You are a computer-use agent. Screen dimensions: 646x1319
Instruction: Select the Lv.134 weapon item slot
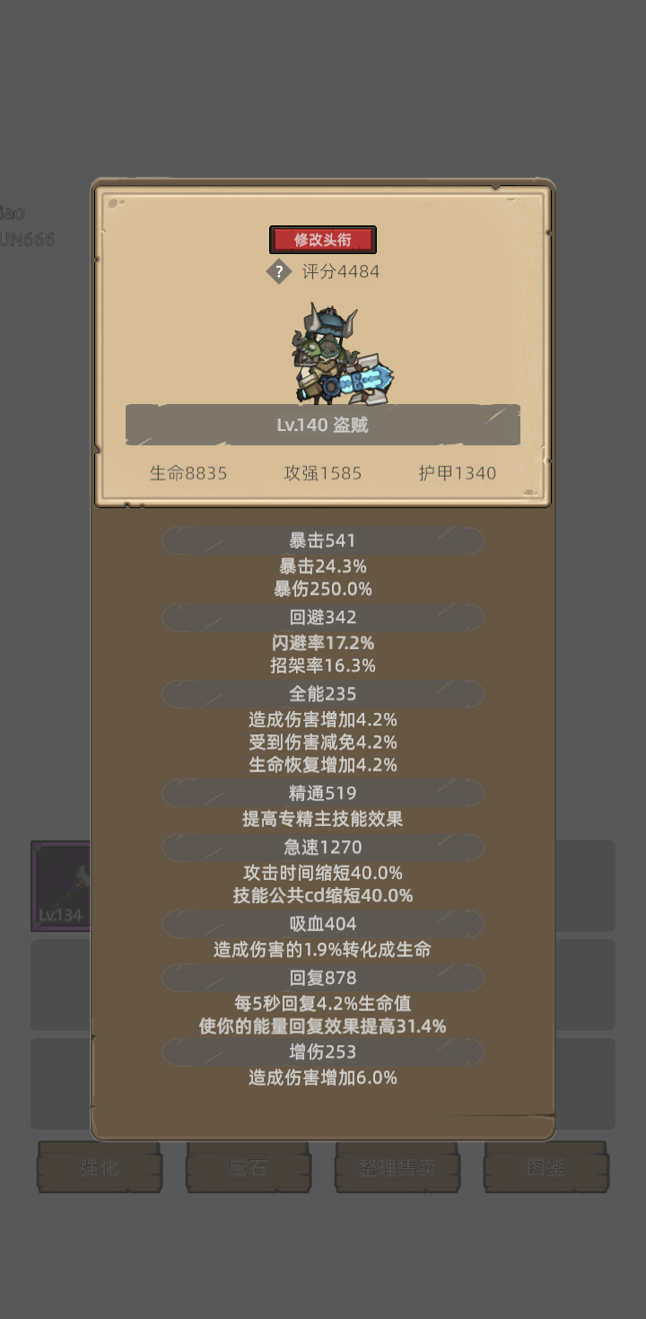(x=61, y=885)
